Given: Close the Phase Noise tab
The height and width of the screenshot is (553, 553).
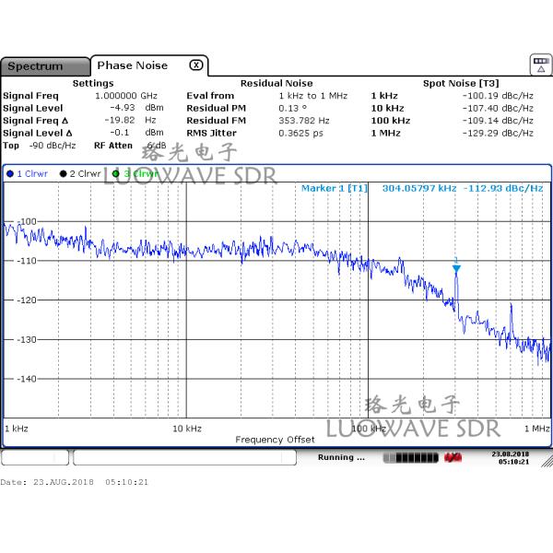Looking at the screenshot, I should click(x=196, y=65).
